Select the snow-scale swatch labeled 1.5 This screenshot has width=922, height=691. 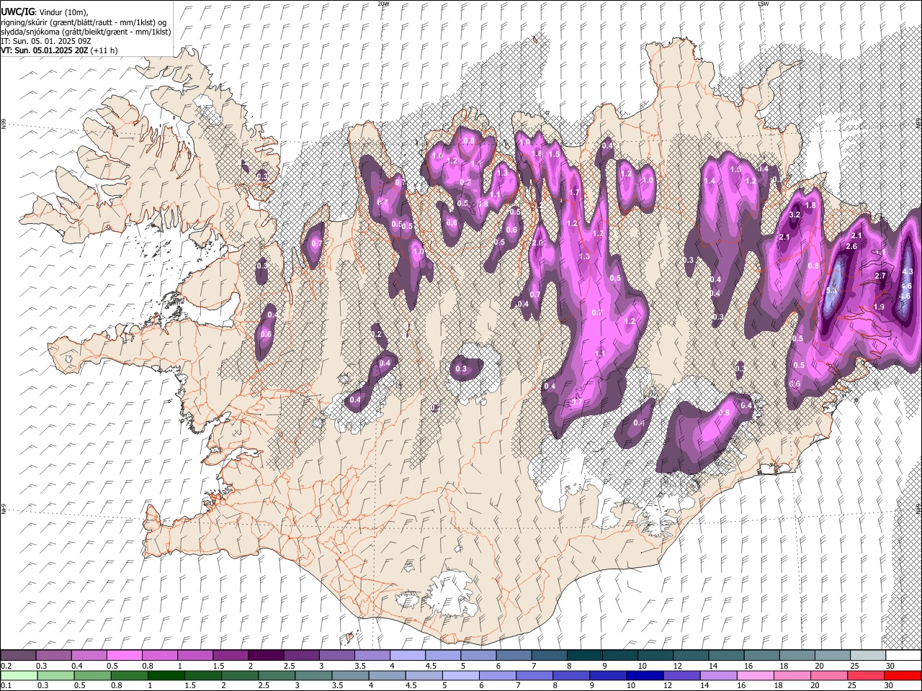[230, 656]
